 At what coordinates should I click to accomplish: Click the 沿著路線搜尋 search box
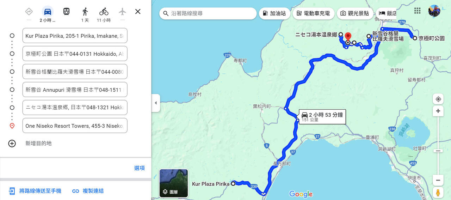[x=208, y=13]
